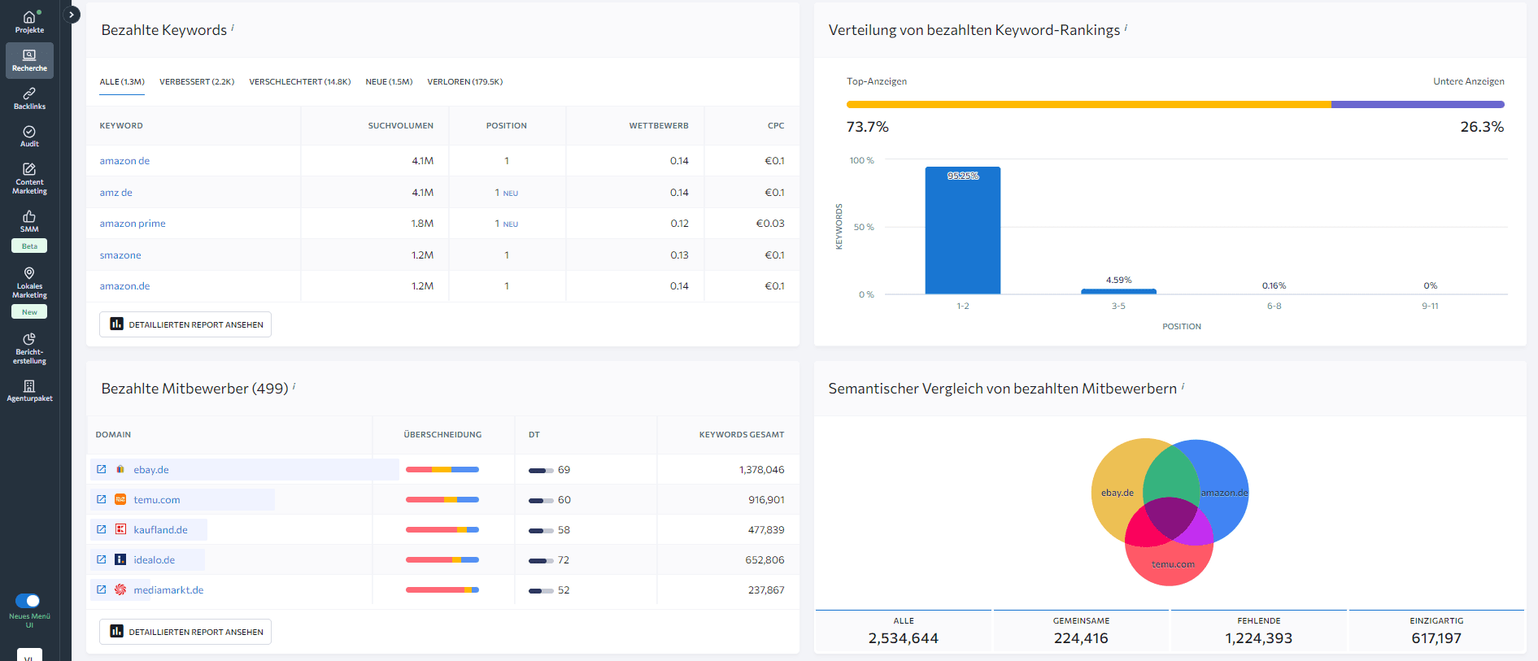
Task: View detailed report for Bezahlte Keywords
Action: pos(185,324)
